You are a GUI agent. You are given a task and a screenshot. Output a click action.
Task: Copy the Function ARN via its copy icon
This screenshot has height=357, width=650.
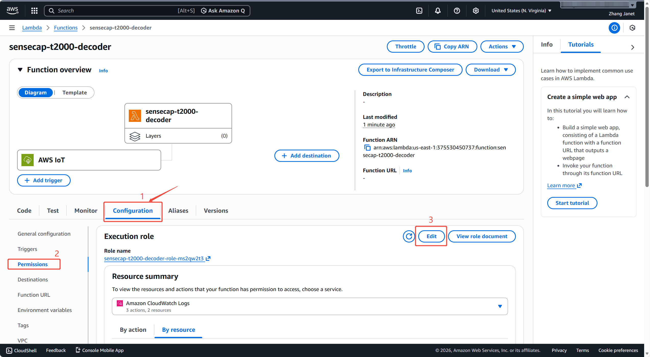pos(367,148)
